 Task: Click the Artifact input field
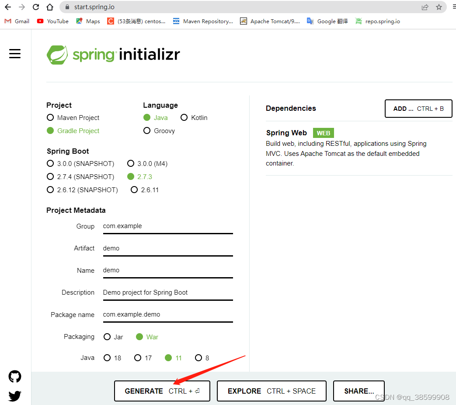[x=168, y=248]
